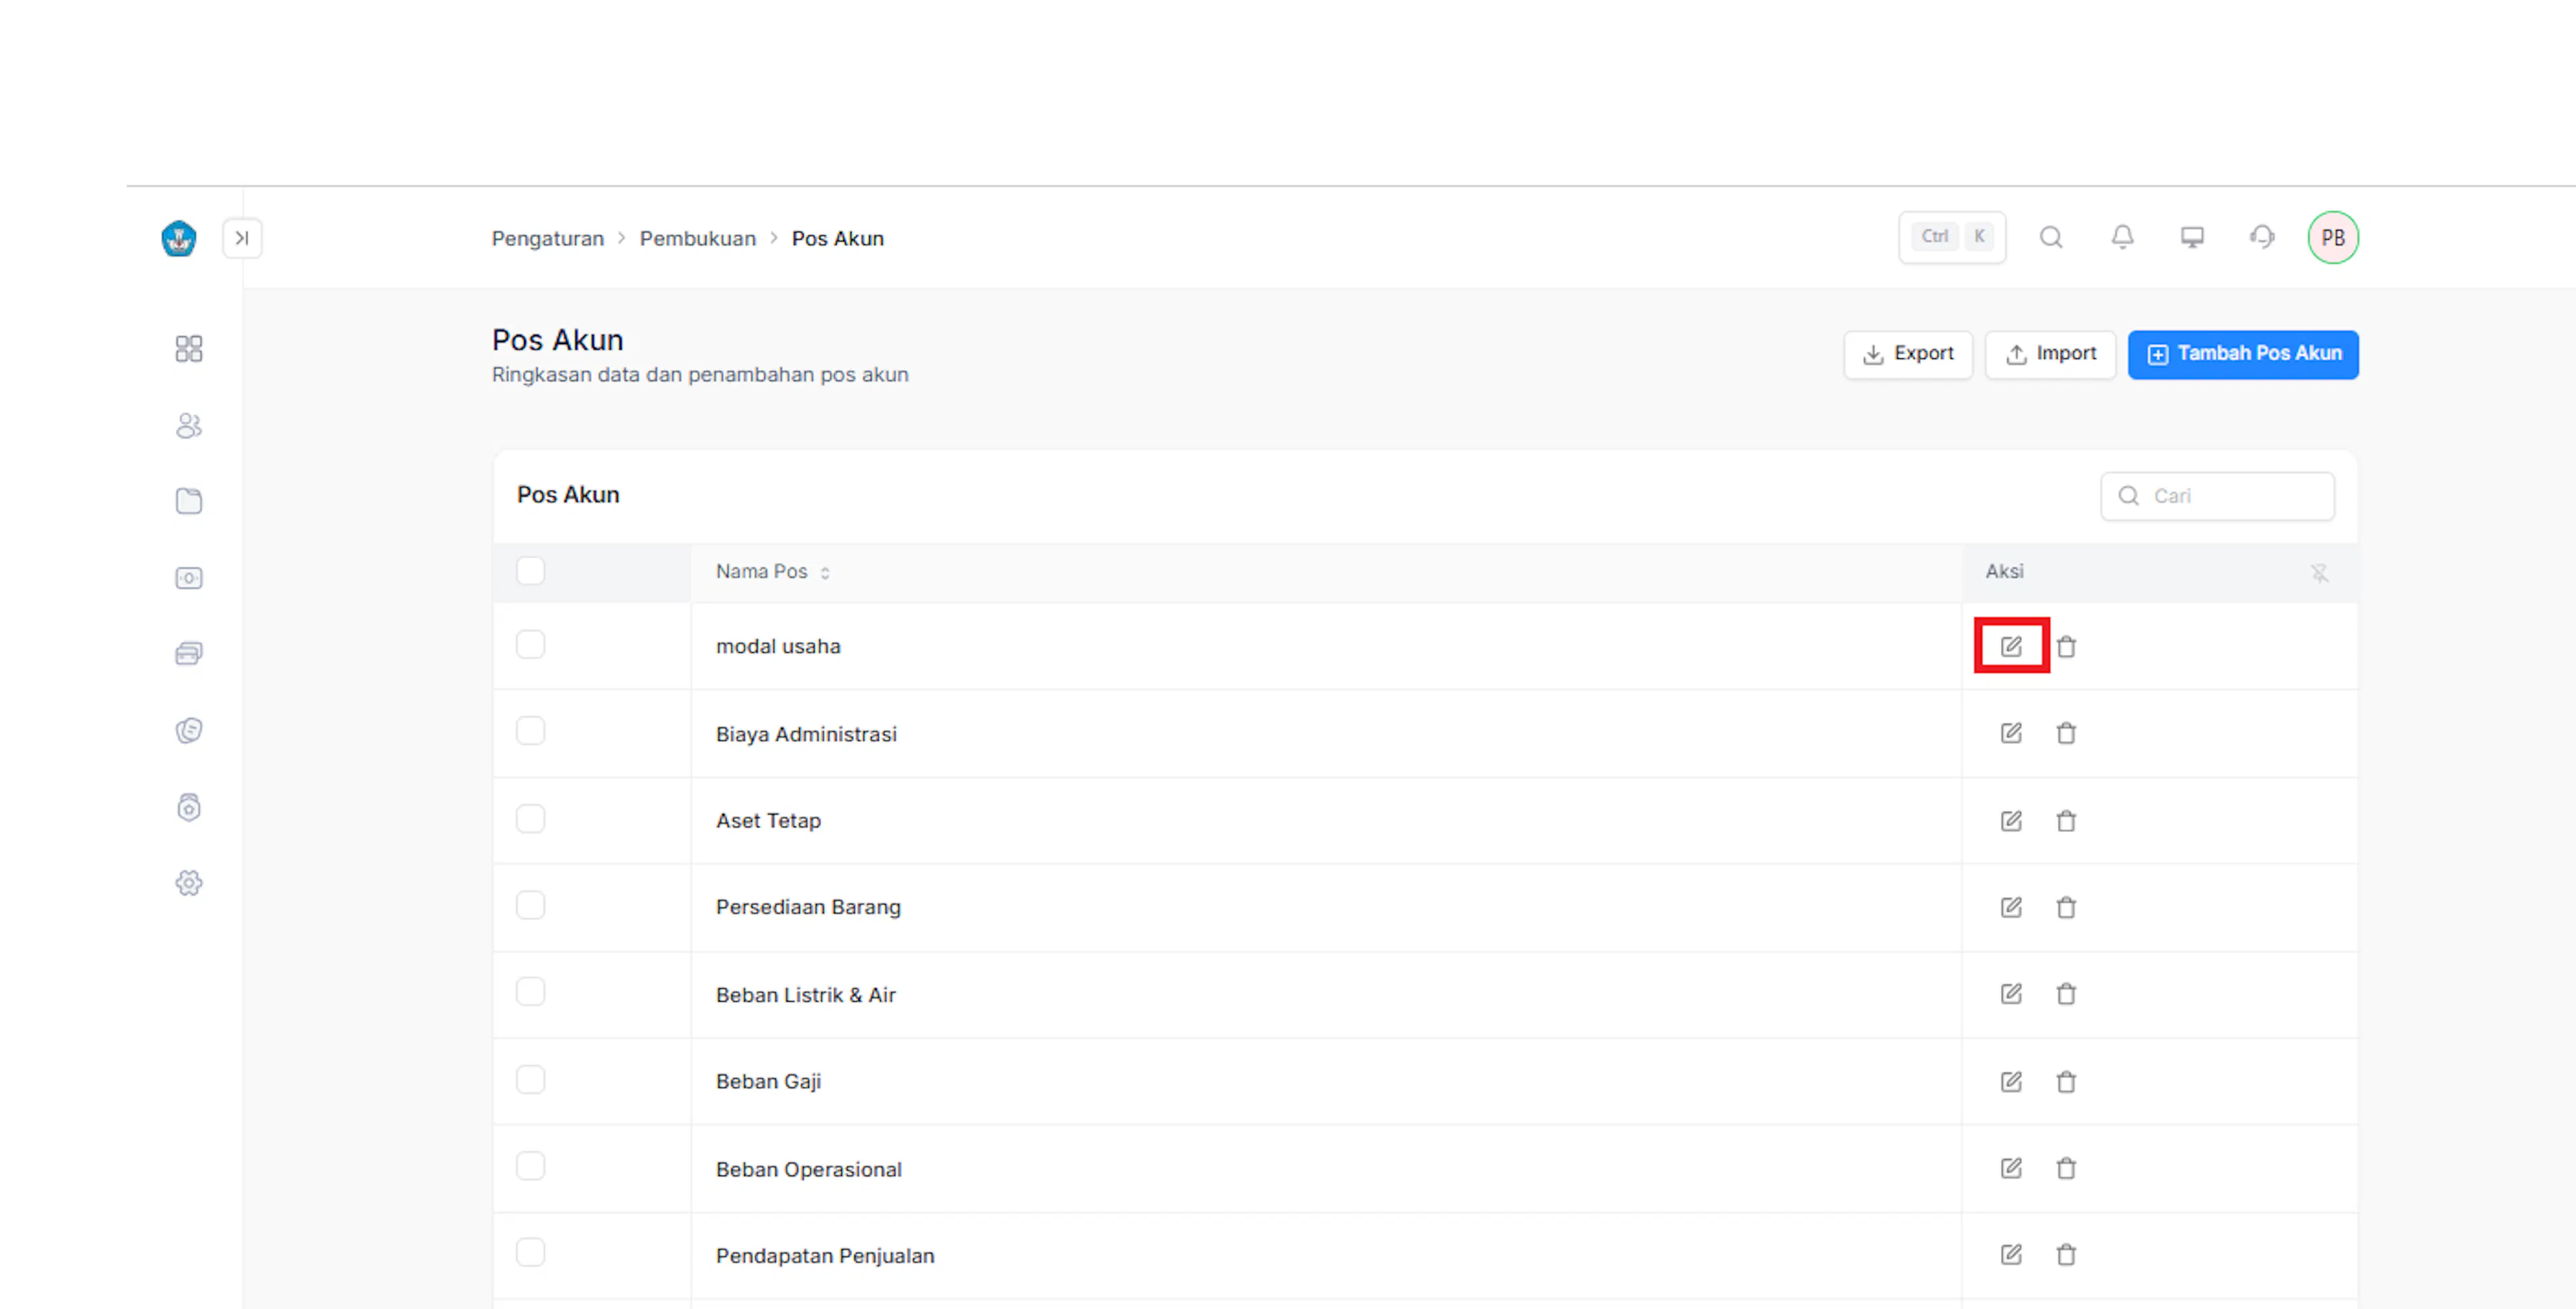Screen dimensions: 2576x1309
Task: Check the Aset Tetap row checkbox
Action: (530, 819)
